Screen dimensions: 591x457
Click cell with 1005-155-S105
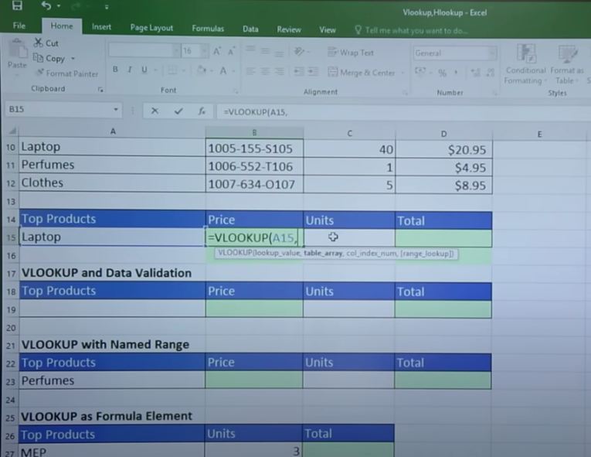(254, 148)
